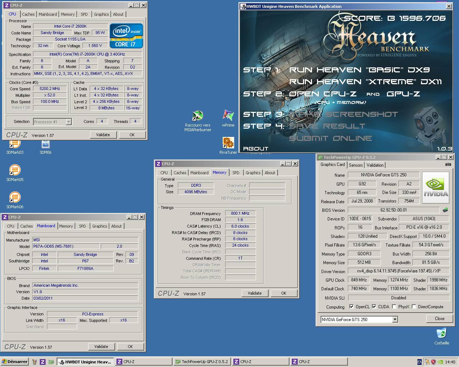The height and width of the screenshot is (367, 459).
Task: Click the save BIOS icon in GPU-Z
Action: click(445, 210)
